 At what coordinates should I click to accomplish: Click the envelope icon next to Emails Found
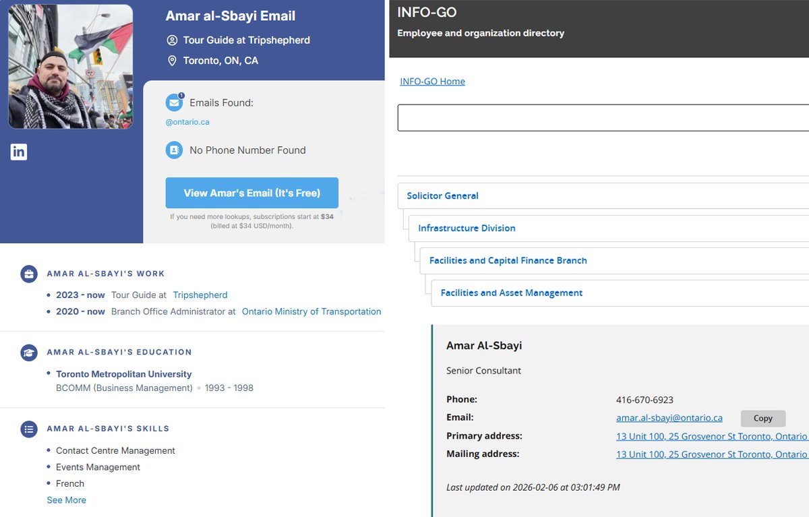point(175,103)
